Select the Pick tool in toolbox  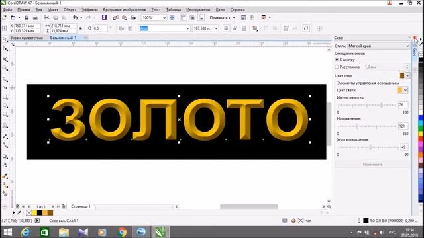[x=5, y=40]
